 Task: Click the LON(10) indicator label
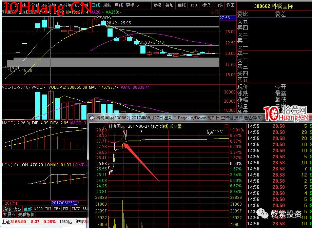[10, 165]
